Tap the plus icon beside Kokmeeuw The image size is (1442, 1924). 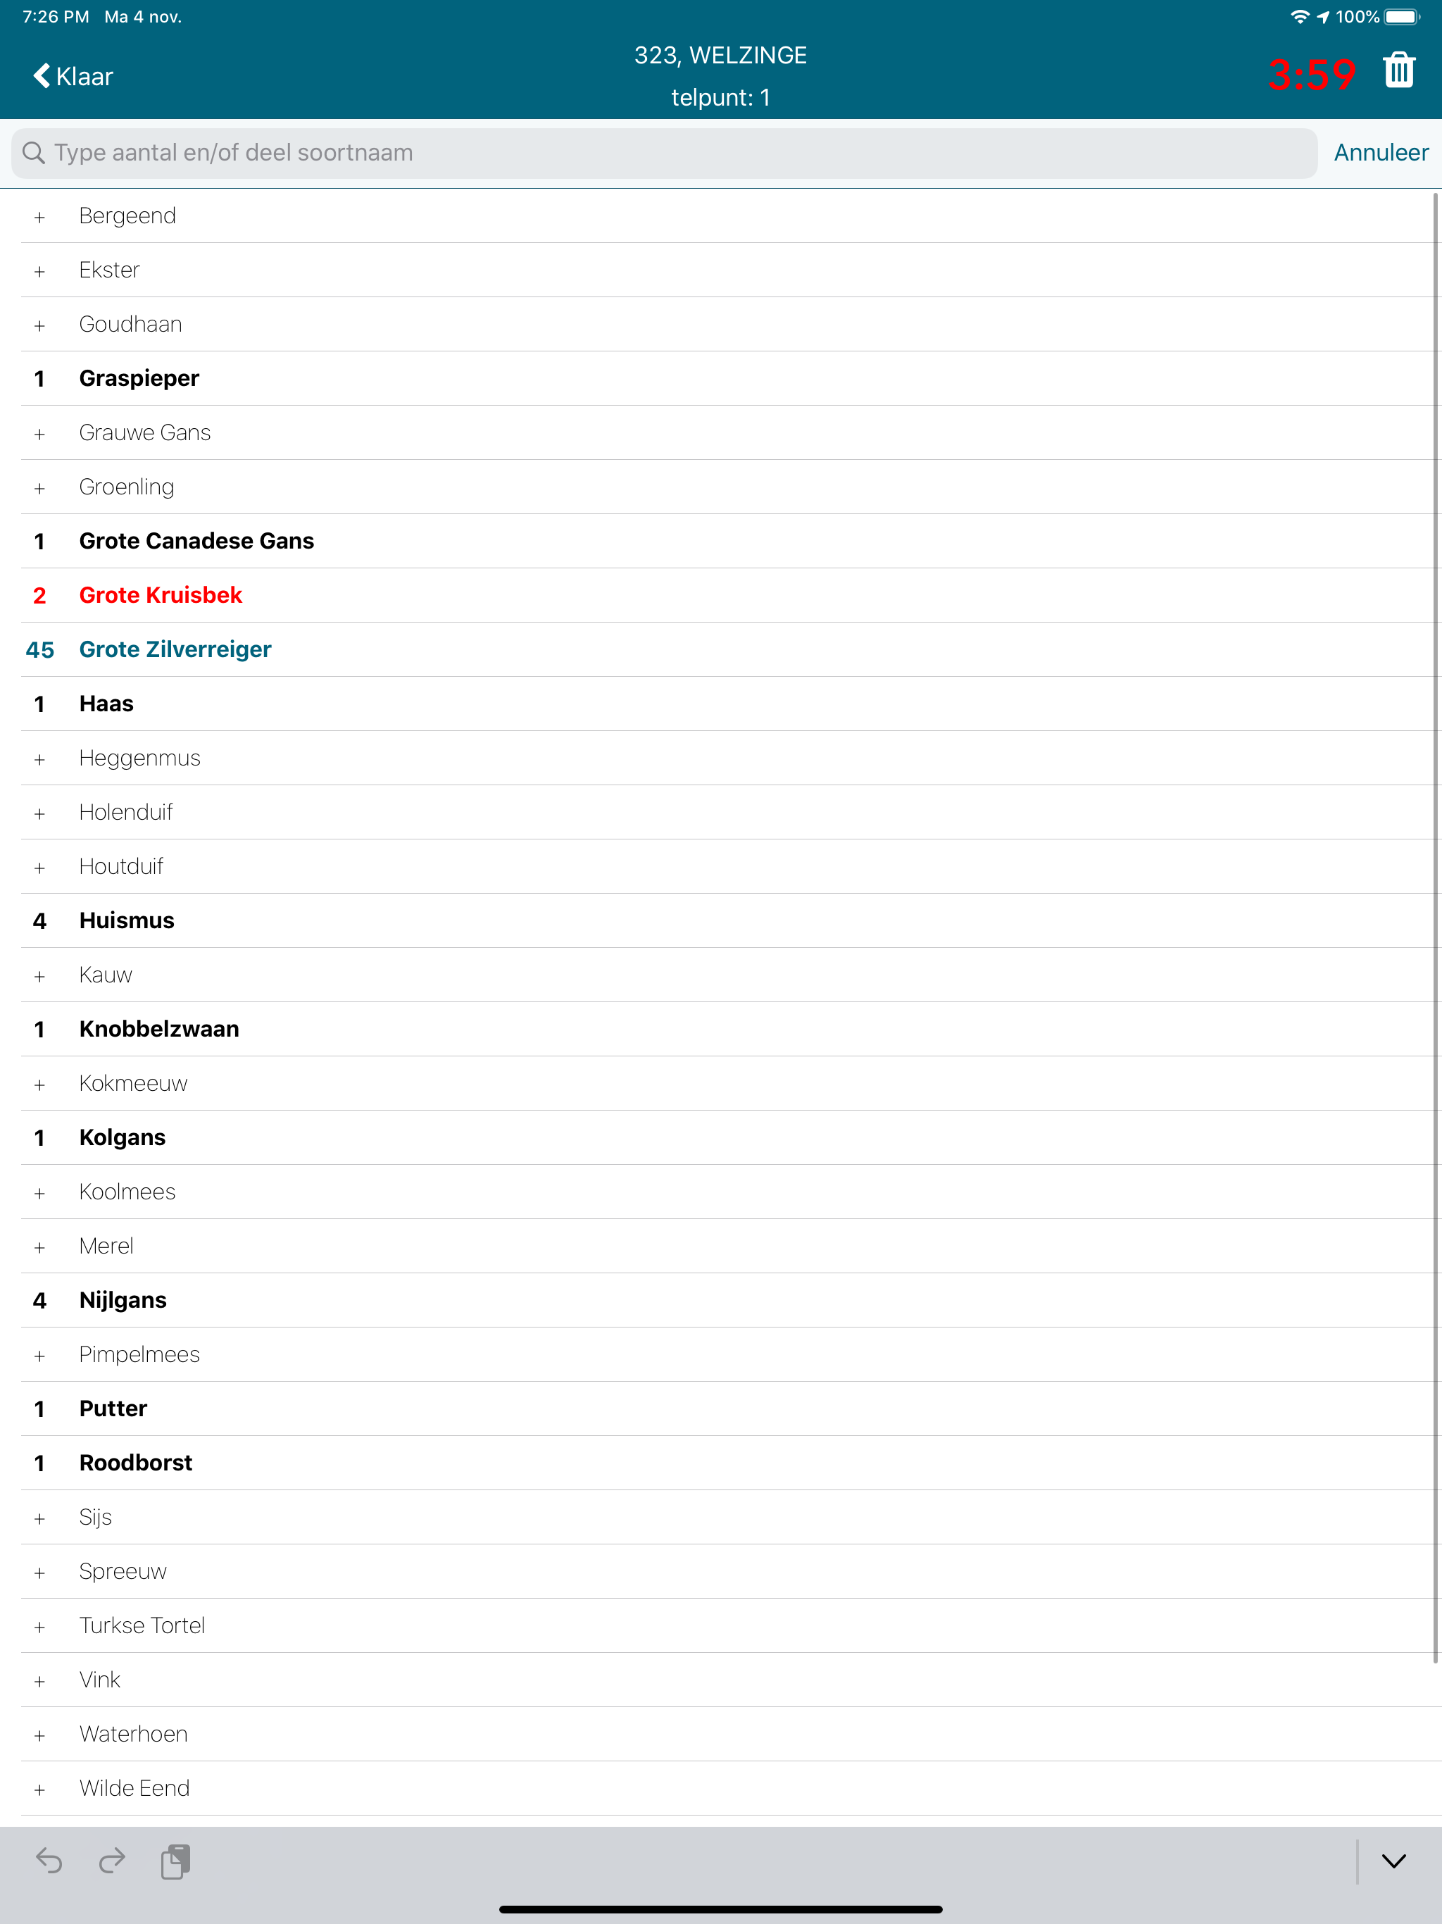pyautogui.click(x=39, y=1085)
